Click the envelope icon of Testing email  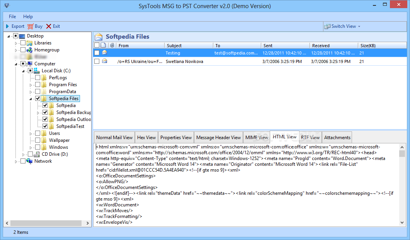[x=105, y=53]
